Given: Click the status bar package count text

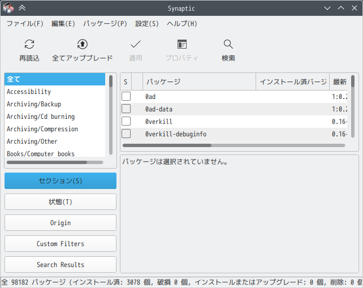Looking at the screenshot, I should pos(181,282).
